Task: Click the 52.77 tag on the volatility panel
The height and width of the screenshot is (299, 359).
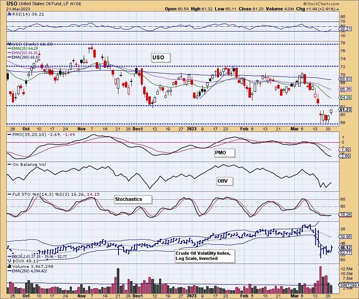Action: click(345, 253)
